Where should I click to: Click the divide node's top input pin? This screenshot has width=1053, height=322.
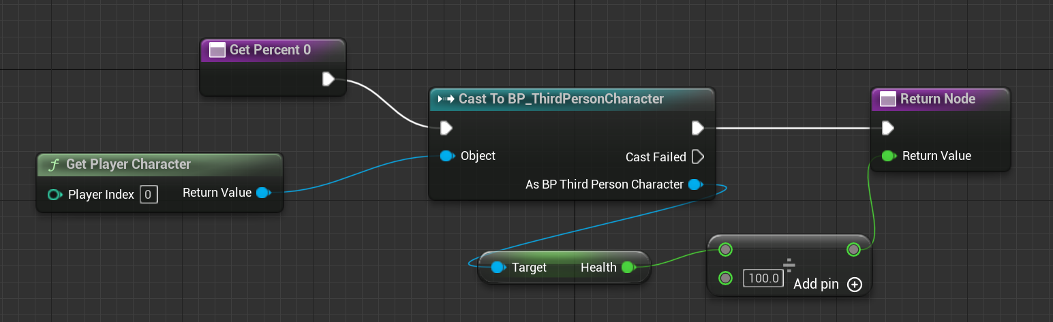(x=726, y=250)
